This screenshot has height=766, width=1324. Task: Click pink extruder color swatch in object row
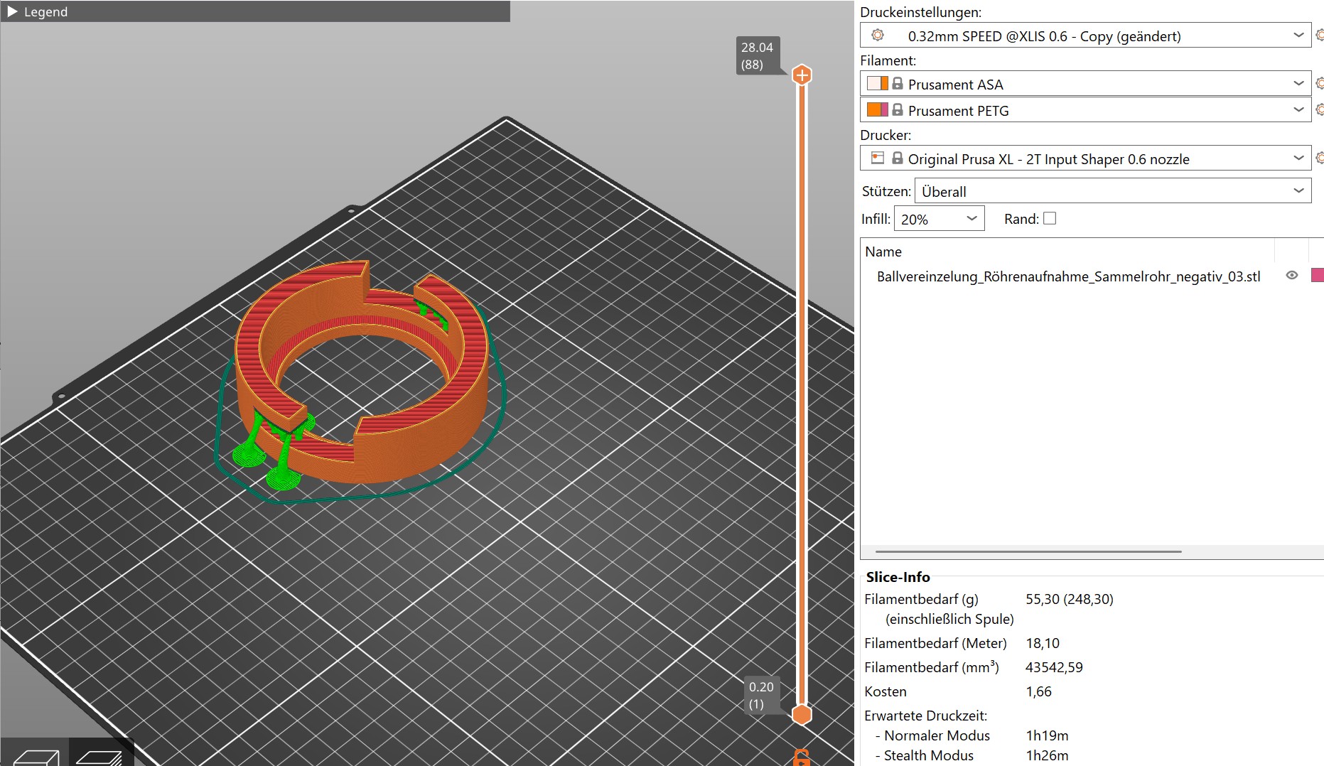click(x=1318, y=275)
